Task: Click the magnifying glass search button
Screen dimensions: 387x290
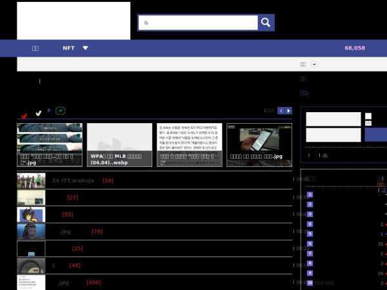Action: (266, 23)
